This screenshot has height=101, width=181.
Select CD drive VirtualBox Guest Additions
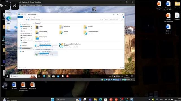(70, 45)
